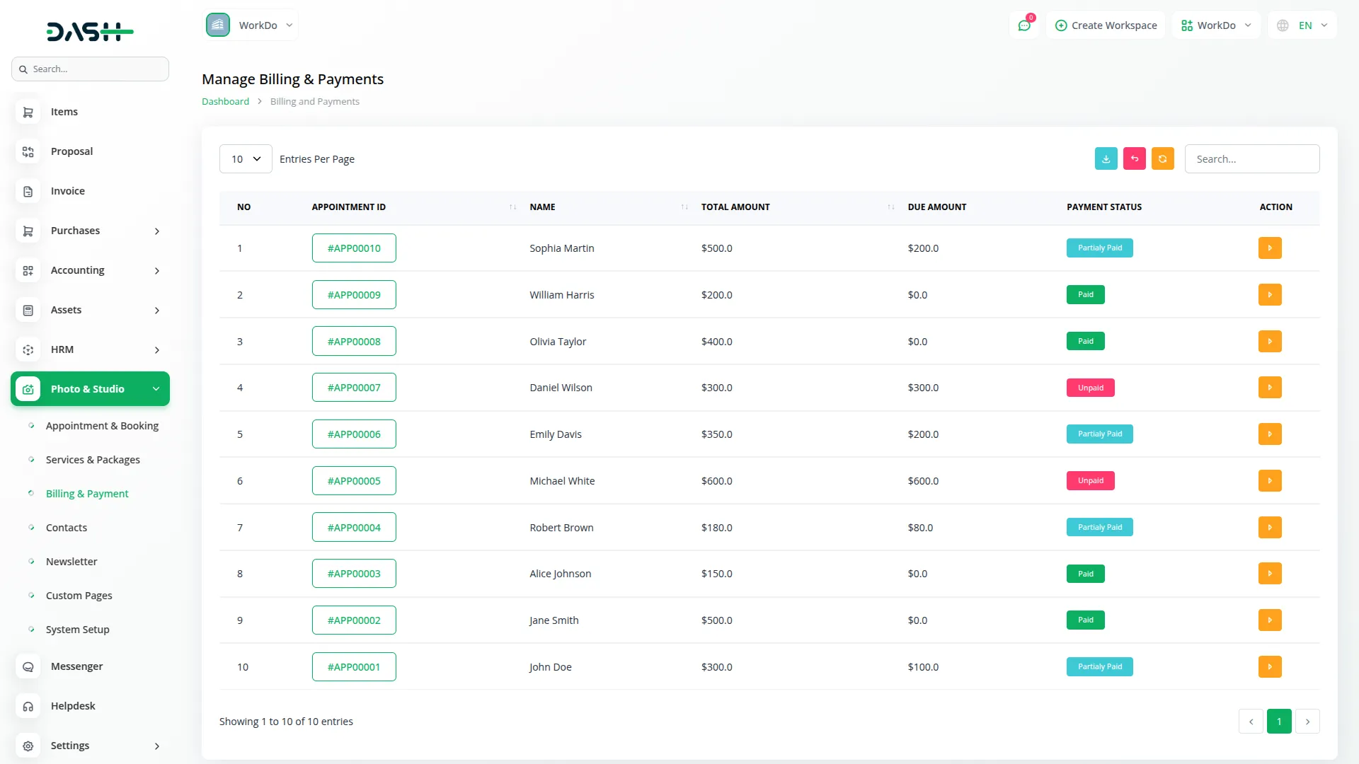Open the EN language dropdown
Image resolution: width=1359 pixels, height=764 pixels.
tap(1303, 25)
